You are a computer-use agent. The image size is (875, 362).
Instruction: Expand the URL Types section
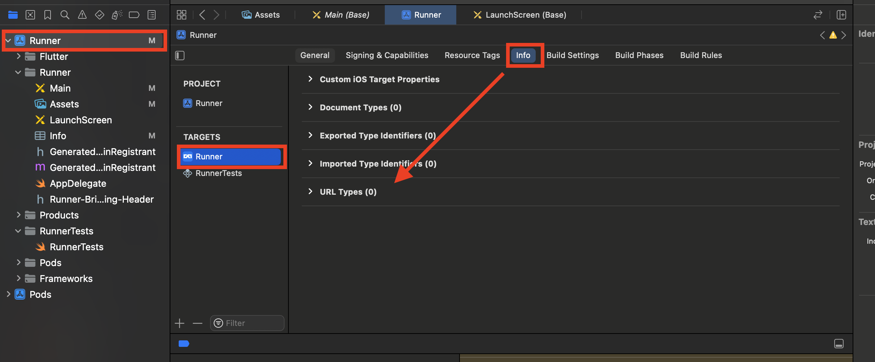pyautogui.click(x=310, y=191)
